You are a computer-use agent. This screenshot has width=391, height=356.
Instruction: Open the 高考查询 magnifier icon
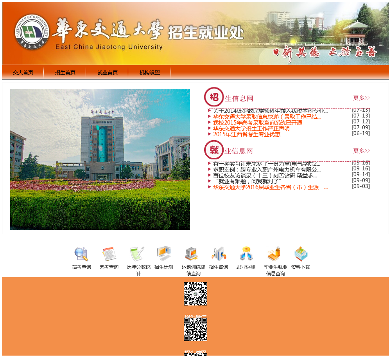point(81,253)
